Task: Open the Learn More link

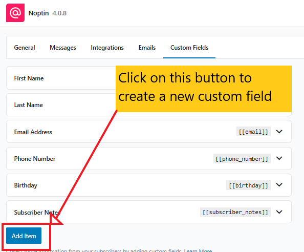Action: pos(198,250)
